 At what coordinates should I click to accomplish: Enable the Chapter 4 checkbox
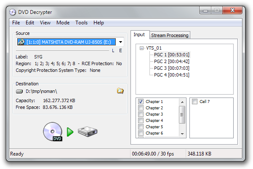(x=141, y=120)
